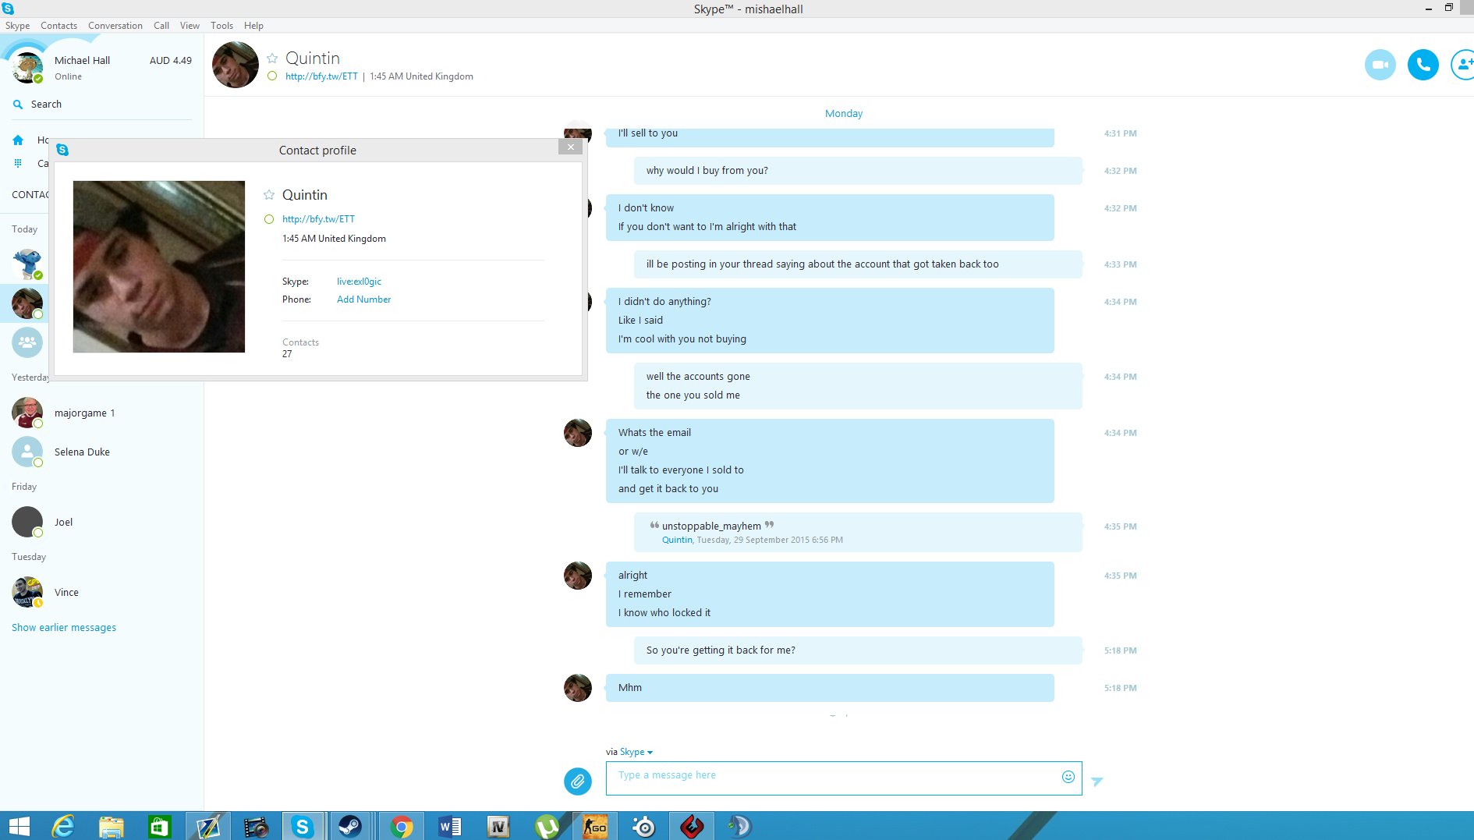
Task: Open the Steam icon on the taskbar
Action: click(x=350, y=826)
